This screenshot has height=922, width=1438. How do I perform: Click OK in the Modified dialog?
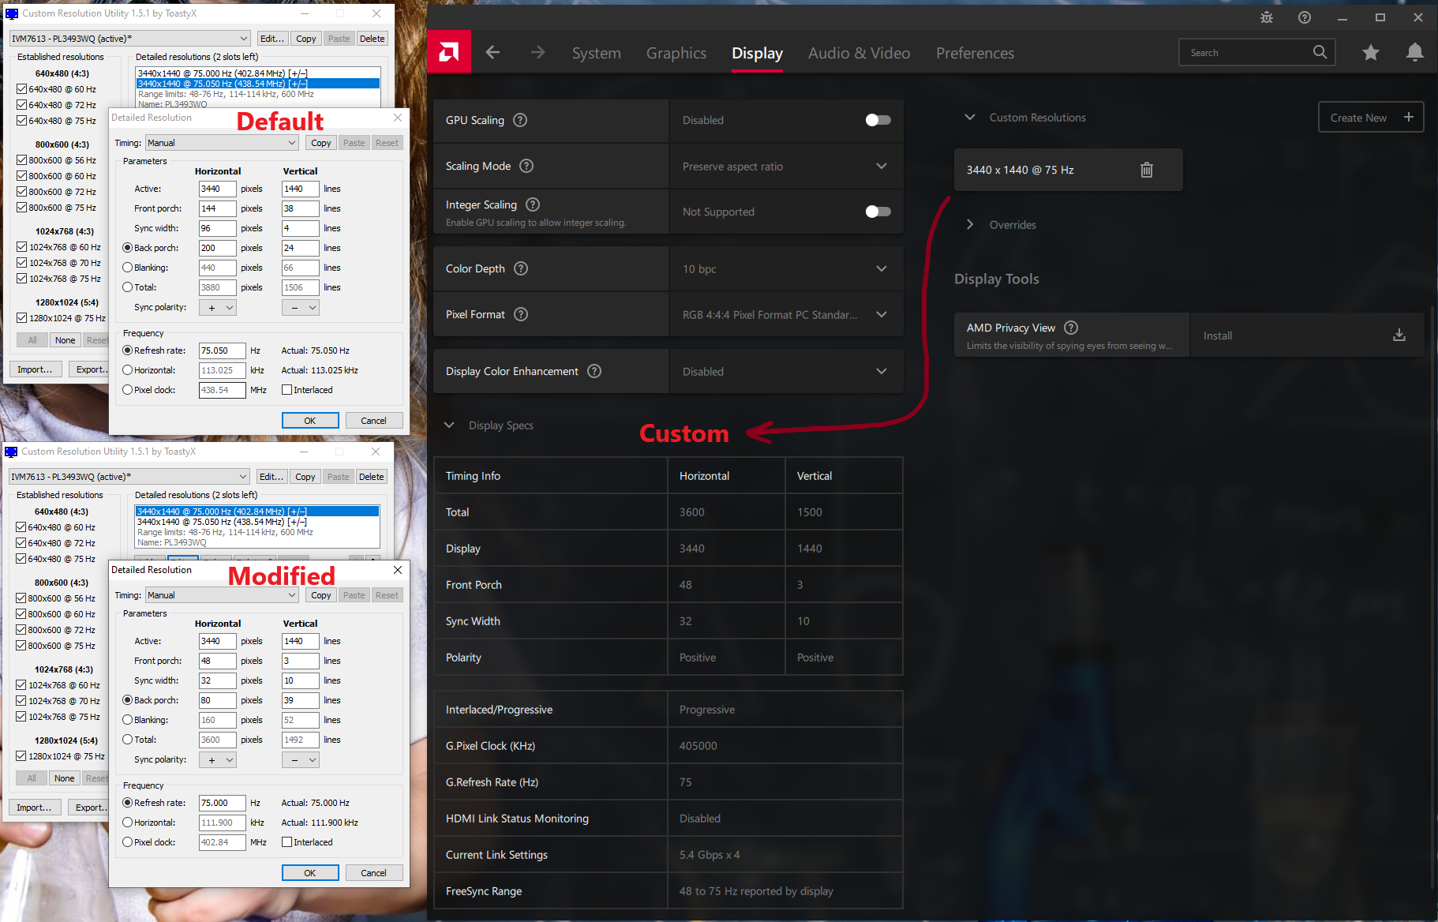[x=310, y=873]
